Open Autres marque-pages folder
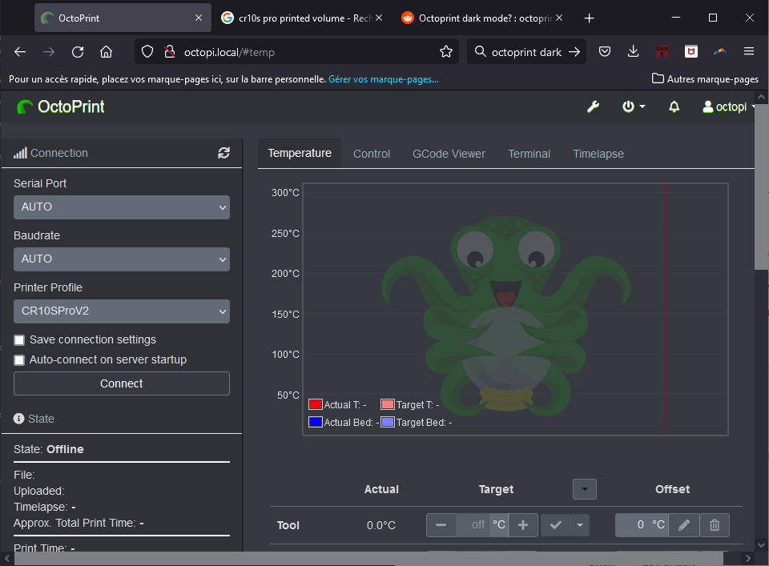Screen dimensions: 769x566 point(705,79)
